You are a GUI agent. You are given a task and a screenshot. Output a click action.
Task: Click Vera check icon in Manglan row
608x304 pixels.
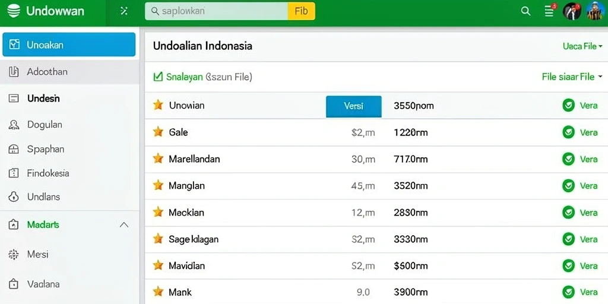pos(568,186)
